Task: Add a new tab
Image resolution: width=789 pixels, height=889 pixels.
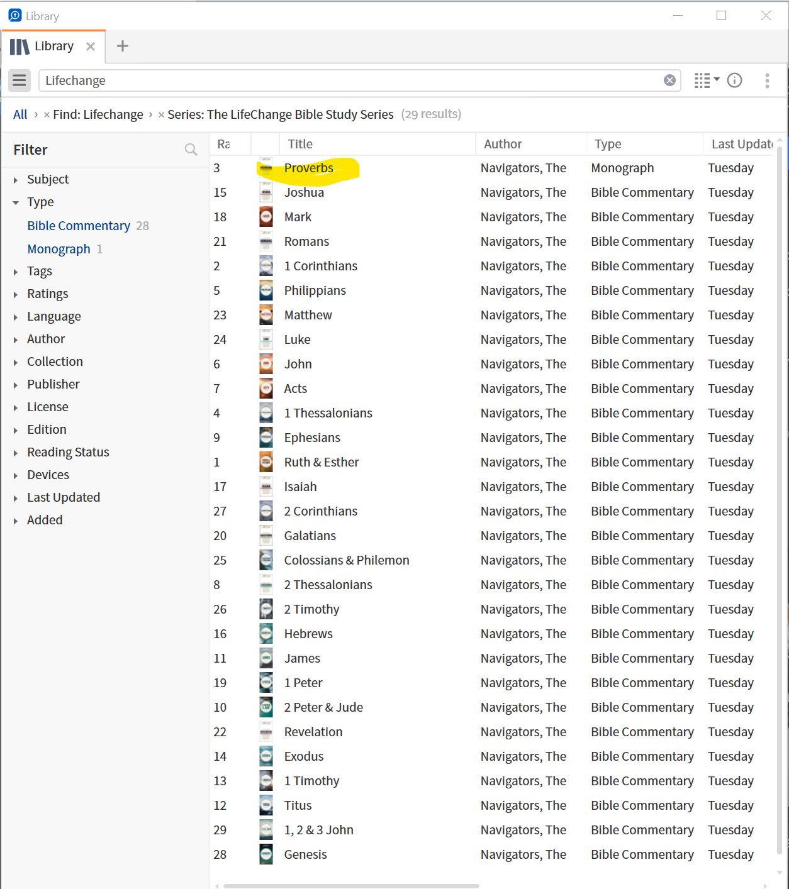Action: click(x=123, y=46)
